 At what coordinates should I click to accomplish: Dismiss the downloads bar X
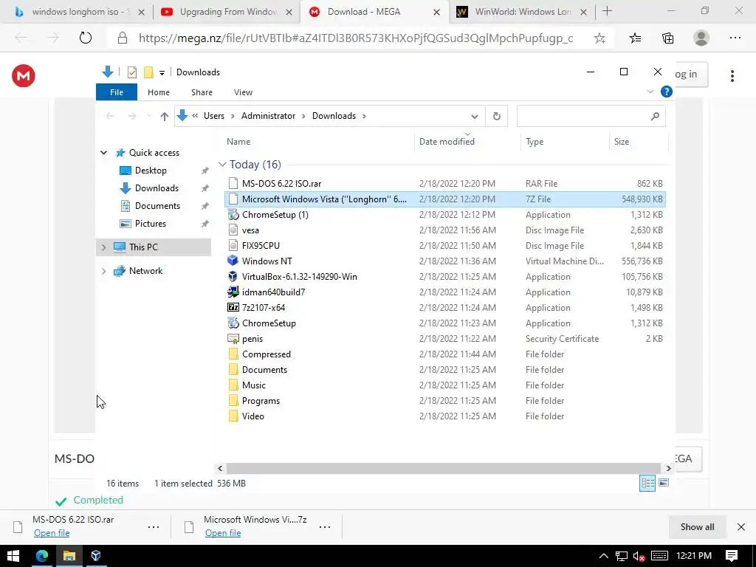point(741,527)
